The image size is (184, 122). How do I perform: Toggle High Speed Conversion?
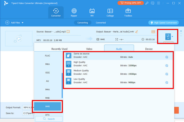pos(163,23)
